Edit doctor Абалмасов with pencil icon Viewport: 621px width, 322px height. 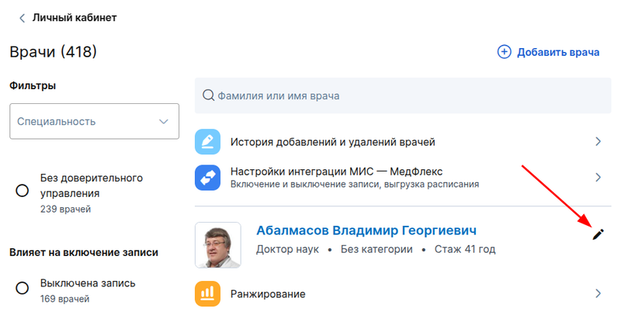(598, 234)
